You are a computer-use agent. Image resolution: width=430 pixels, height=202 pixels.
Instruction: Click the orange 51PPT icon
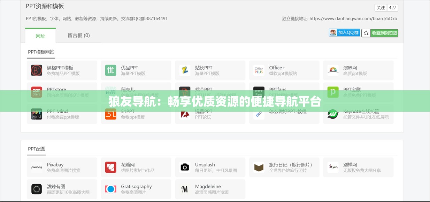coord(111,114)
